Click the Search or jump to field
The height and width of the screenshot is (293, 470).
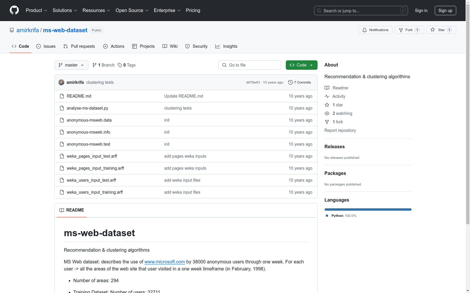pos(361,11)
